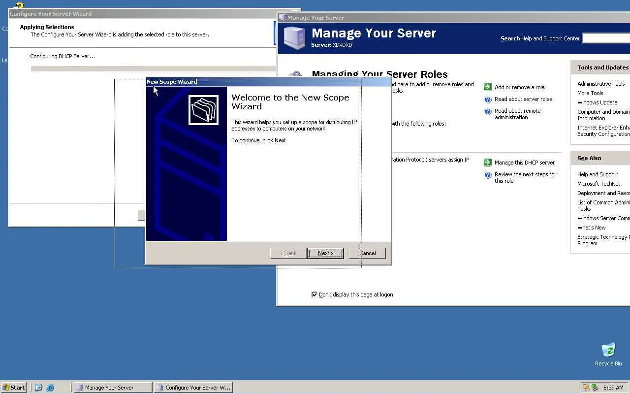Click the help icon beside Read about server roles

[x=488, y=99]
